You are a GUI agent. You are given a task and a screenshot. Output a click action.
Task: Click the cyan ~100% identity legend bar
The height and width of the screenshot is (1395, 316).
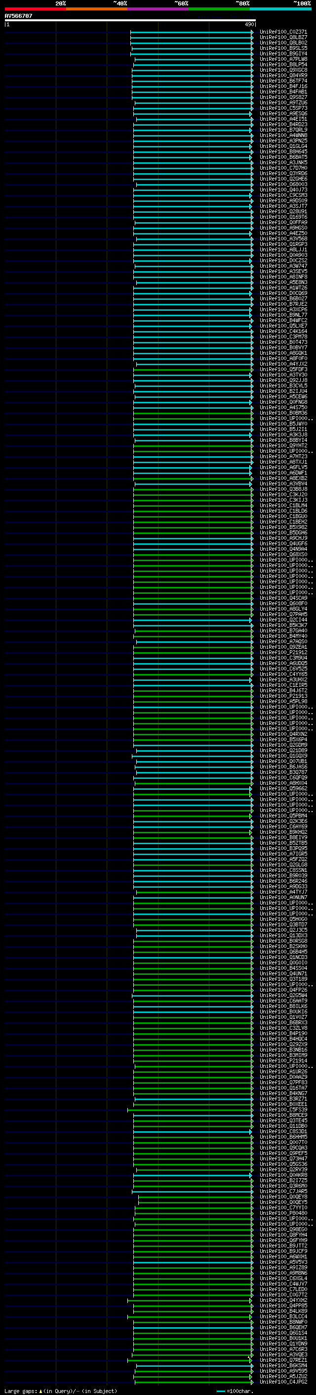coord(281,9)
